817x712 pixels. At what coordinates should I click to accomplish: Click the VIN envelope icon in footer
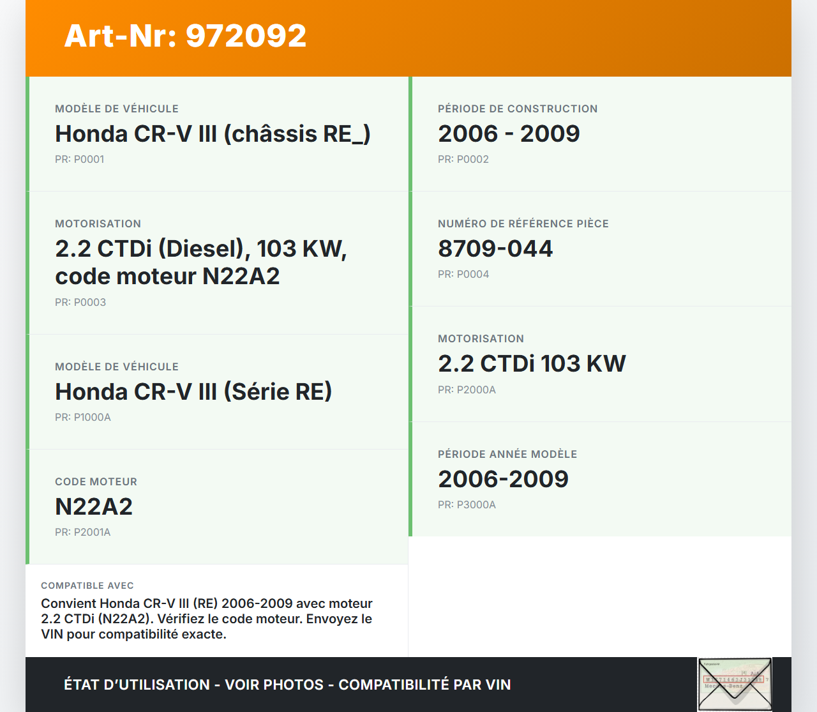735,684
